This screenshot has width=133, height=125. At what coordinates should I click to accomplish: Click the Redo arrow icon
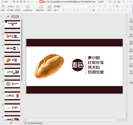pyautogui.click(x=33, y=2)
